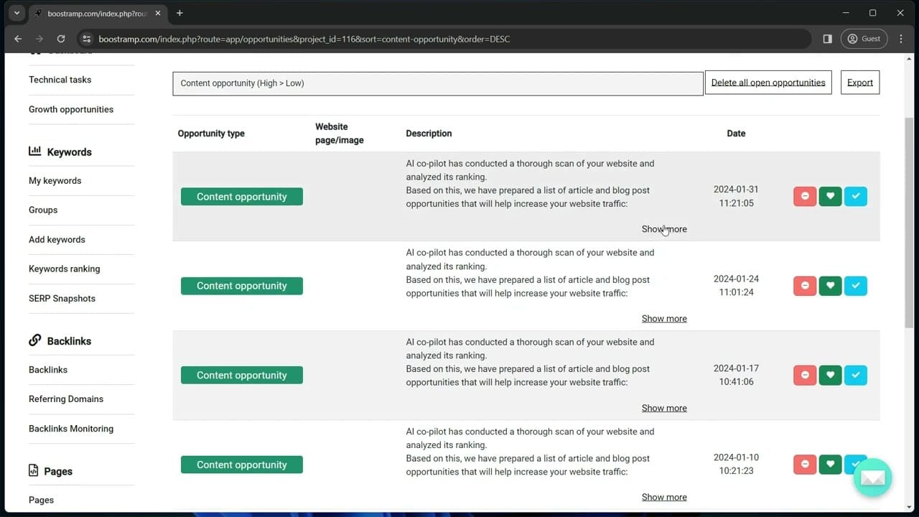This screenshot has height=517, width=919.
Task: Click Delete all open opportunities button
Action: pos(768,83)
